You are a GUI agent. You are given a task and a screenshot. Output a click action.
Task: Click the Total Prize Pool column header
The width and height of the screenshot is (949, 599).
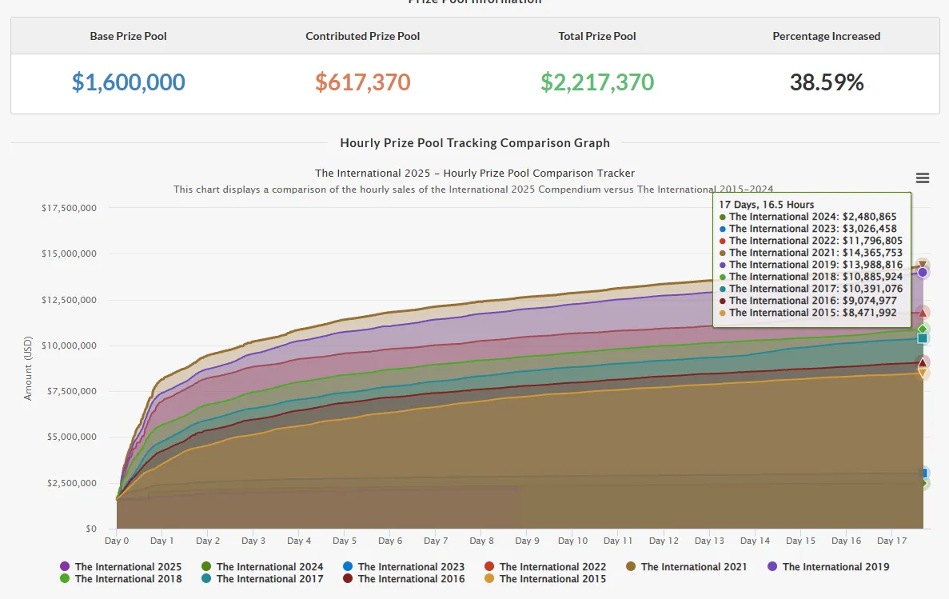(x=597, y=36)
